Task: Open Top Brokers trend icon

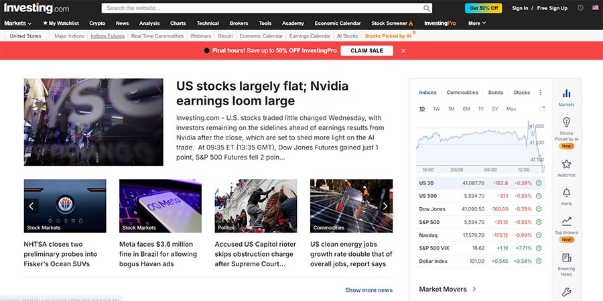Action: click(566, 221)
